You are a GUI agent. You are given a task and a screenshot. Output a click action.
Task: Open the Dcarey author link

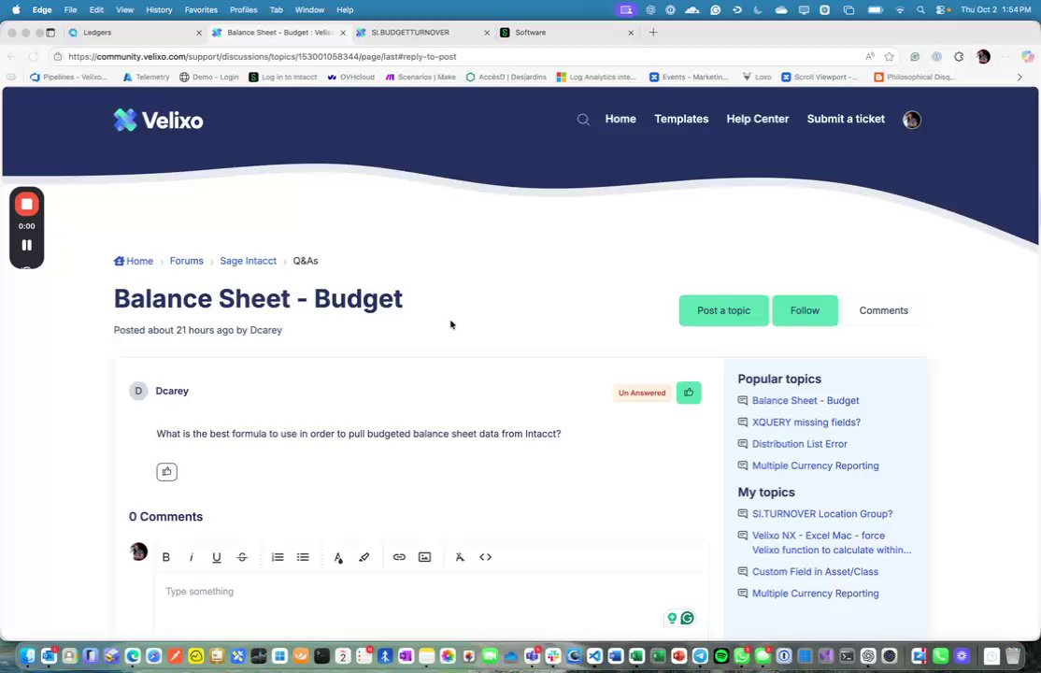click(265, 330)
